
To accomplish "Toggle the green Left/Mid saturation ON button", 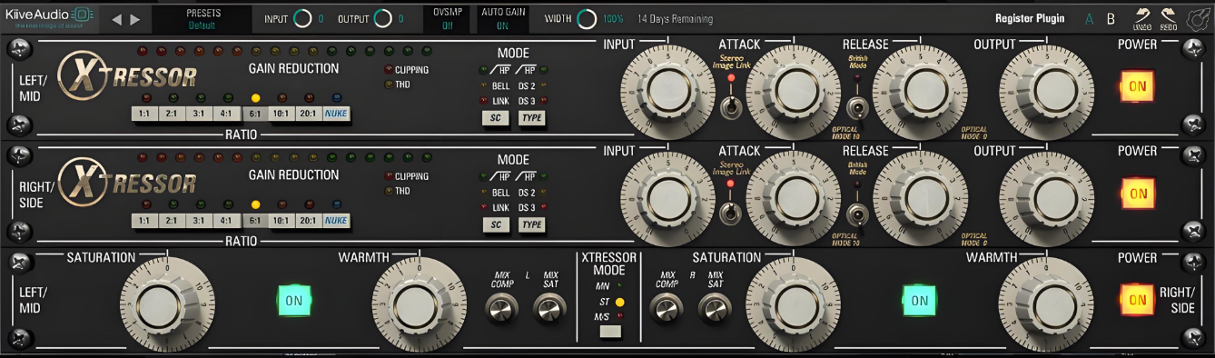I will 294,300.
